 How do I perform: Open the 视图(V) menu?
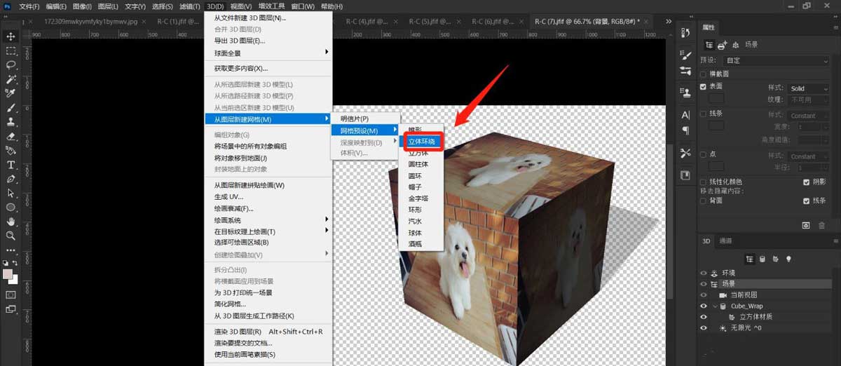click(241, 6)
